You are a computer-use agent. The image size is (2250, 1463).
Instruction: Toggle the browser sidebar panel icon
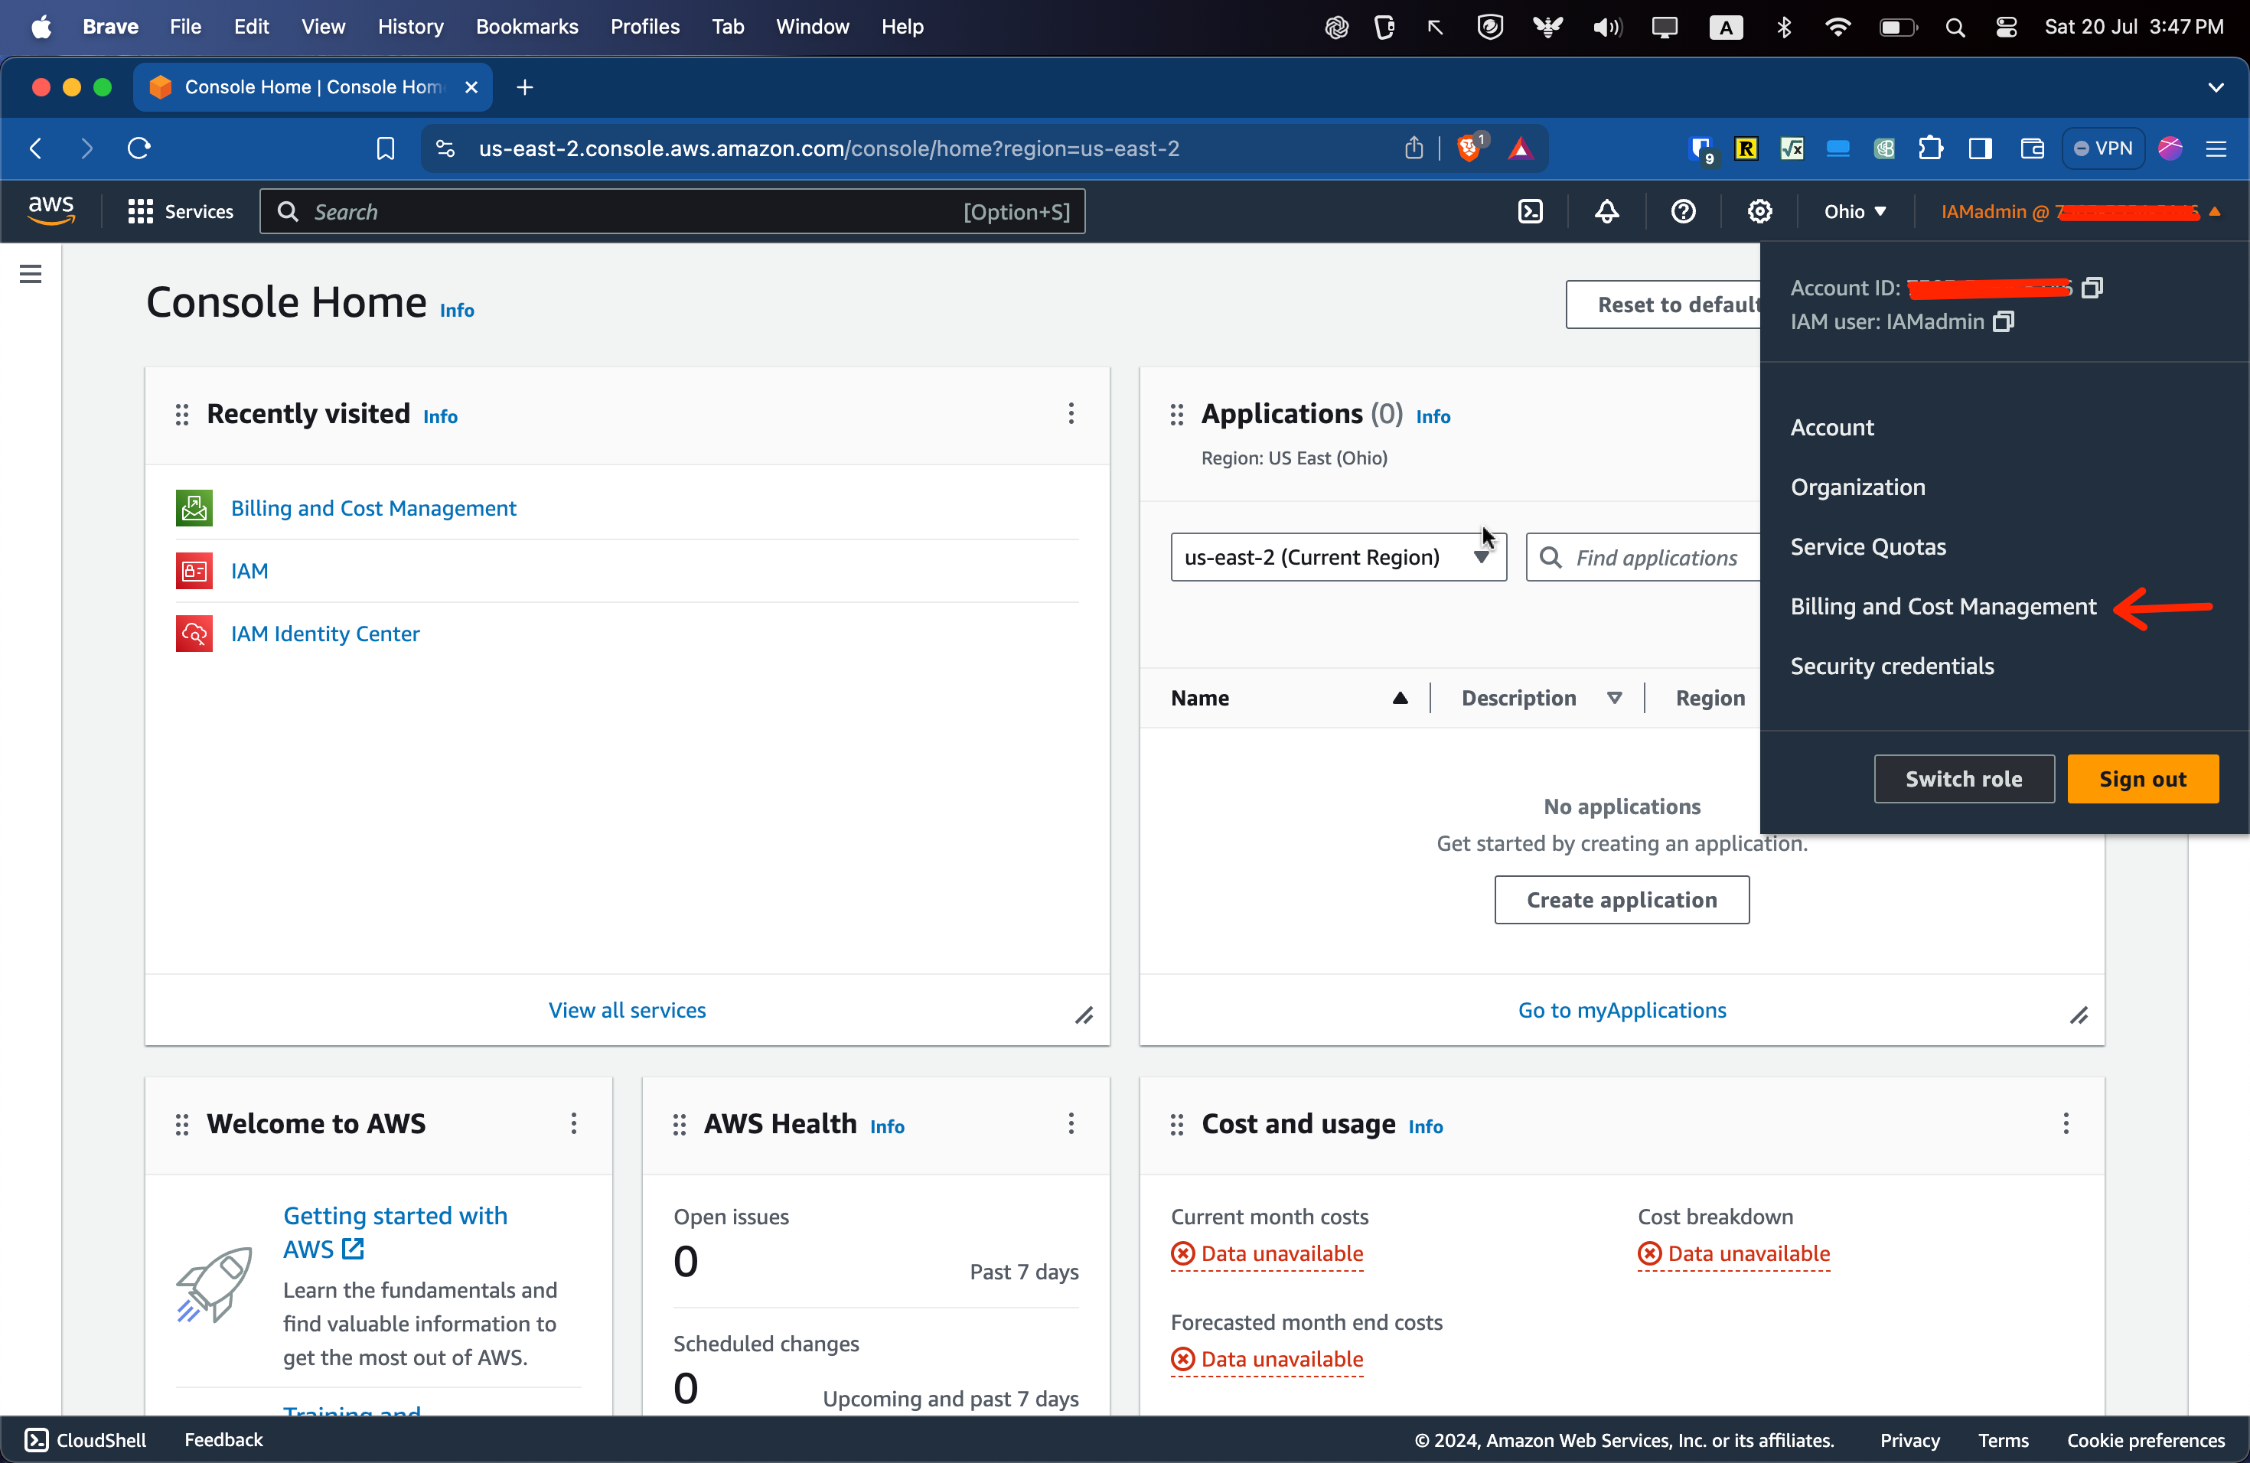1980,148
